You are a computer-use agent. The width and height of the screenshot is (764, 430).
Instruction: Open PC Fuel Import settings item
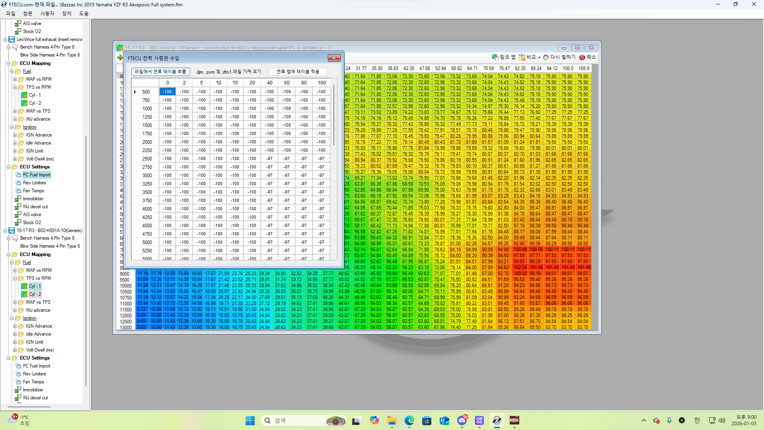point(36,175)
